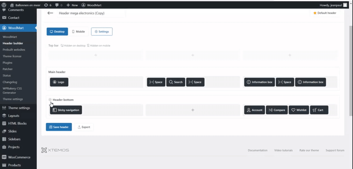Toggle Top bar Hidden on mobile
This screenshot has height=169, width=353.
(98, 45)
